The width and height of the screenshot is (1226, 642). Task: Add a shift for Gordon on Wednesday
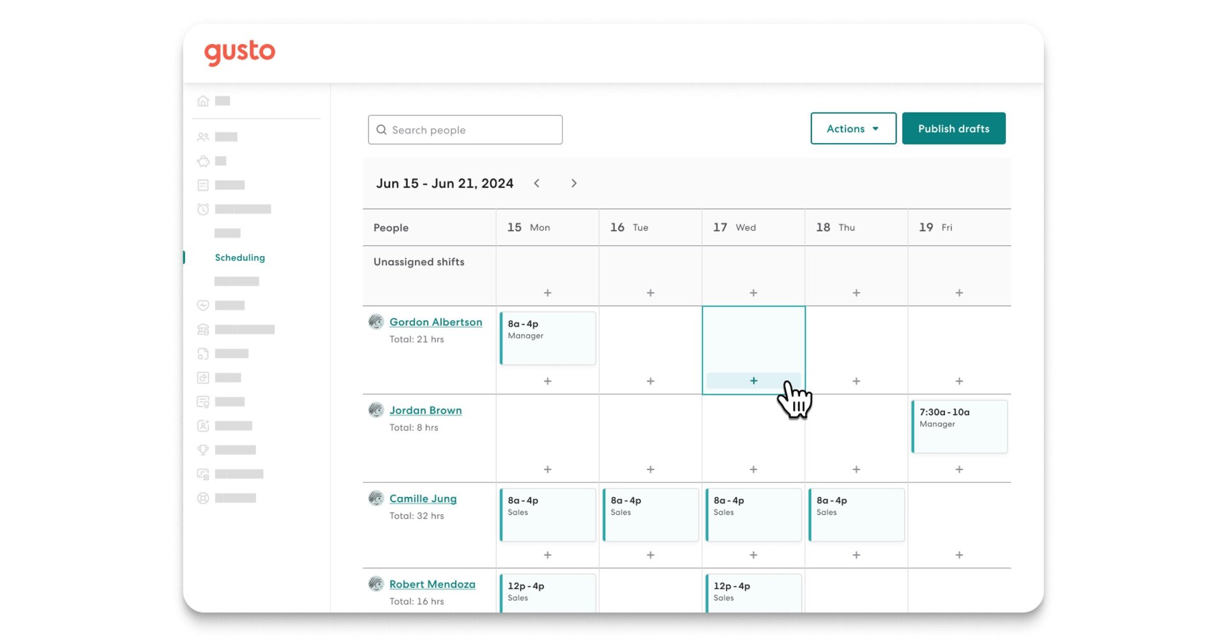(x=753, y=380)
